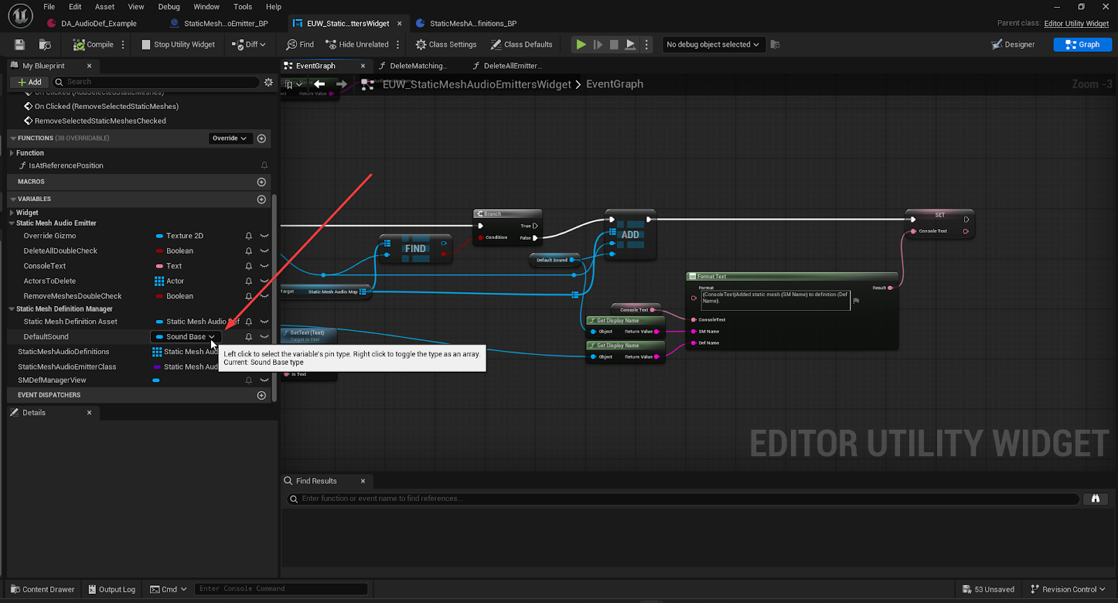The width and height of the screenshot is (1118, 603).
Task: Expand the Function category
Action: tap(12, 153)
